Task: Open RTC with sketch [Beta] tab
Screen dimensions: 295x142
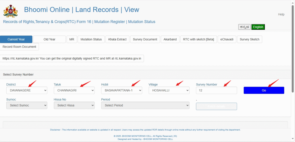Action: pos(198,39)
